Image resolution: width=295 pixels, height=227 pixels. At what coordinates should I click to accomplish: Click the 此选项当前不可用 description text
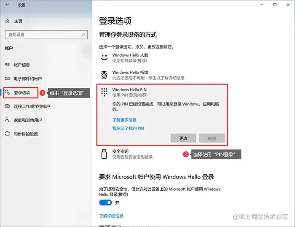click(x=148, y=78)
